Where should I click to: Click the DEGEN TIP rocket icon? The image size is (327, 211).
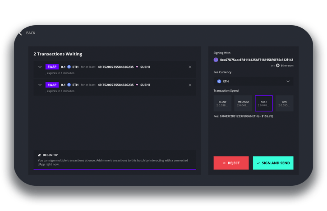(39, 155)
